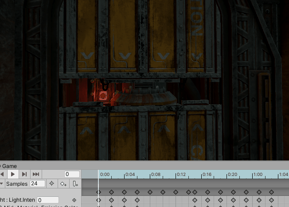The image size is (289, 207).
Task: Select summary row keyframe at 0:12
Action: click(176, 192)
